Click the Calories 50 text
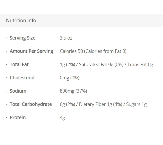 tap(71, 51)
